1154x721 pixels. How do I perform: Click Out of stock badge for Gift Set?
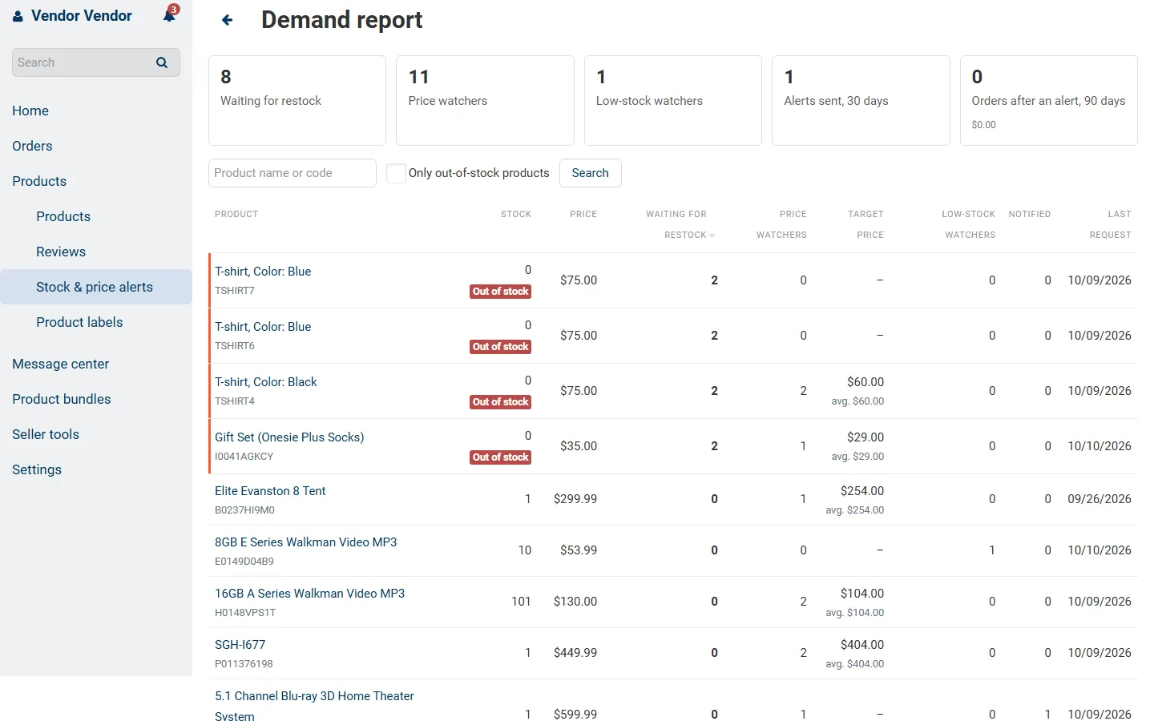(x=501, y=457)
